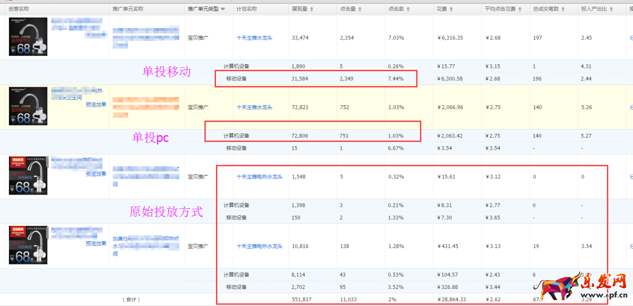Image resolution: width=633 pixels, height=306 pixels.
Task: Open third row's white faucet thumbnail
Action: (x=28, y=175)
